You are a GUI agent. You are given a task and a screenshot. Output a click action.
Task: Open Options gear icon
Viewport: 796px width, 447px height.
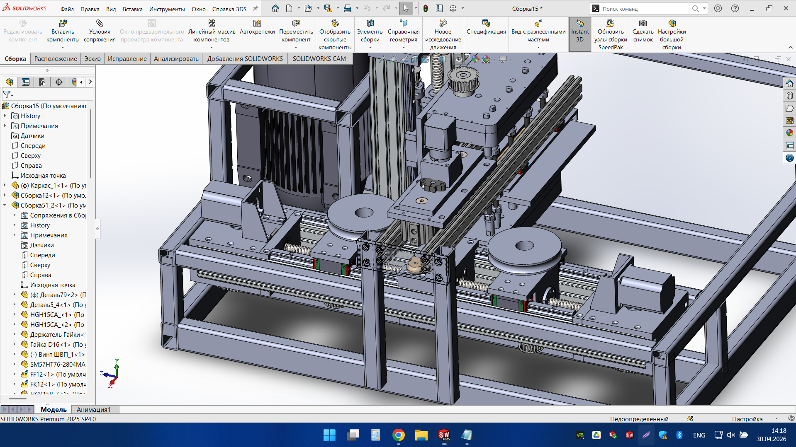coord(453,8)
